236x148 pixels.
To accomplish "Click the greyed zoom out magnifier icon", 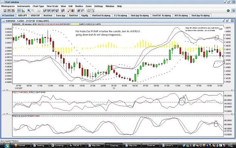I will [33, 11].
